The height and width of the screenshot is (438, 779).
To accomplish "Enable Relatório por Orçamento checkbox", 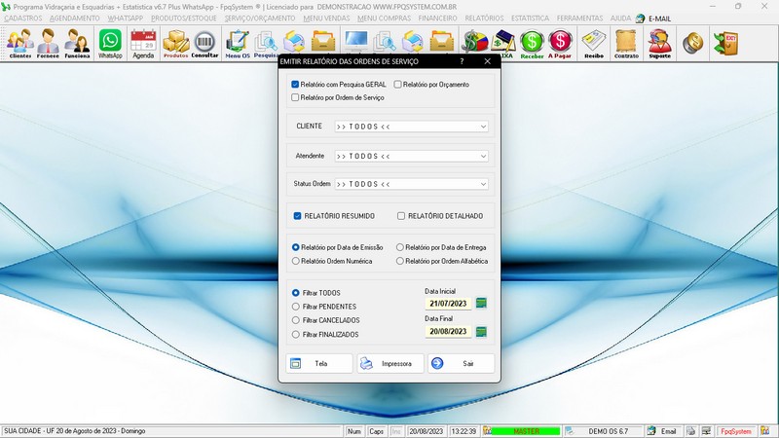I will [x=398, y=85].
